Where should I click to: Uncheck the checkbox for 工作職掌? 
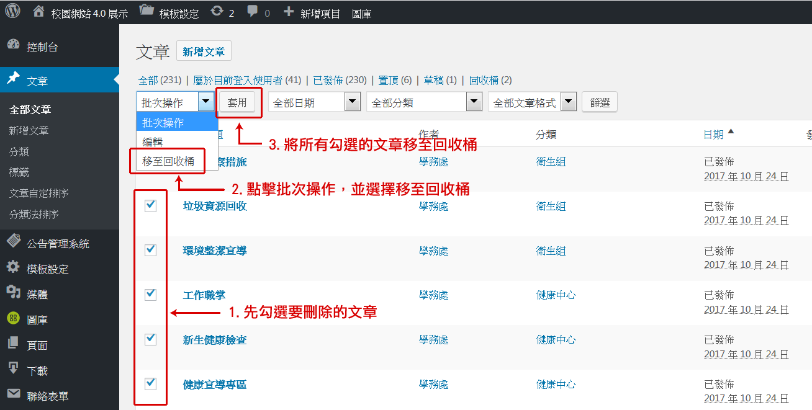(150, 295)
